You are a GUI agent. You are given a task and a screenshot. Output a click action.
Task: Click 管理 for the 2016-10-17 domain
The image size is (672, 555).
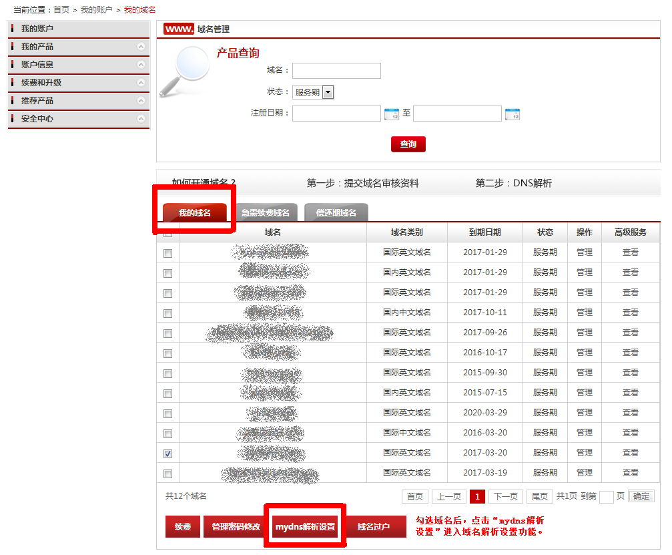pyautogui.click(x=584, y=353)
